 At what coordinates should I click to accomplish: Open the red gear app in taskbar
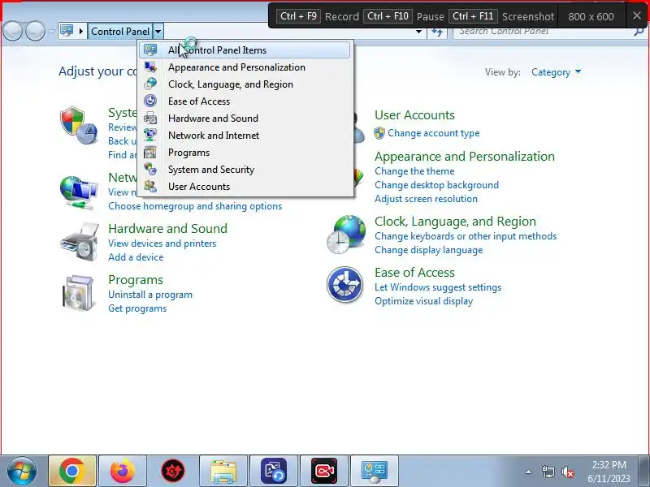click(173, 471)
